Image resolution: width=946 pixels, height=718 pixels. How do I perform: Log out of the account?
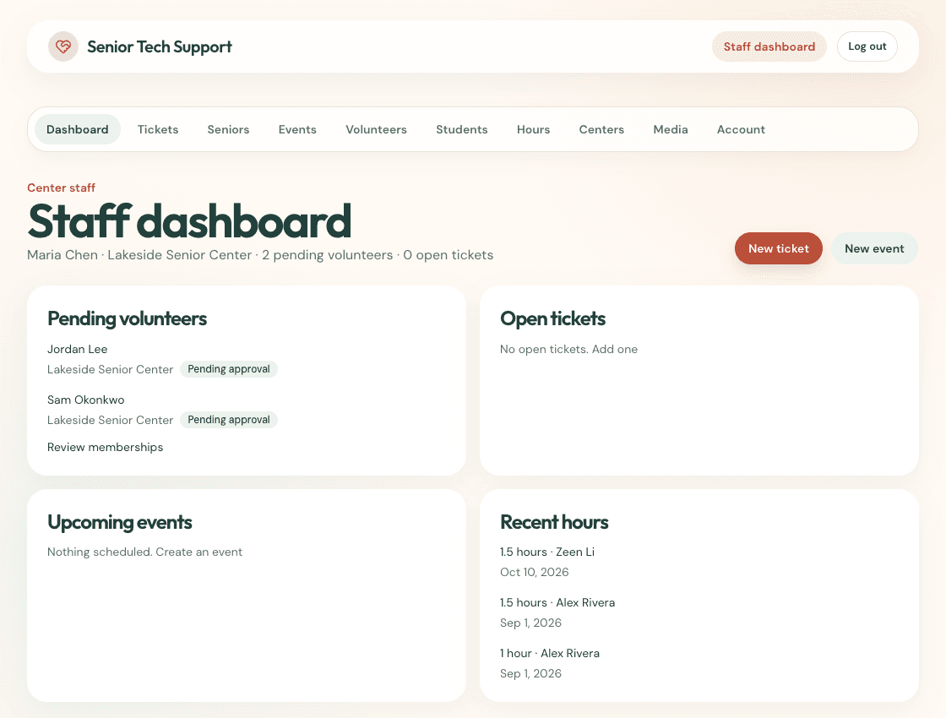(867, 46)
